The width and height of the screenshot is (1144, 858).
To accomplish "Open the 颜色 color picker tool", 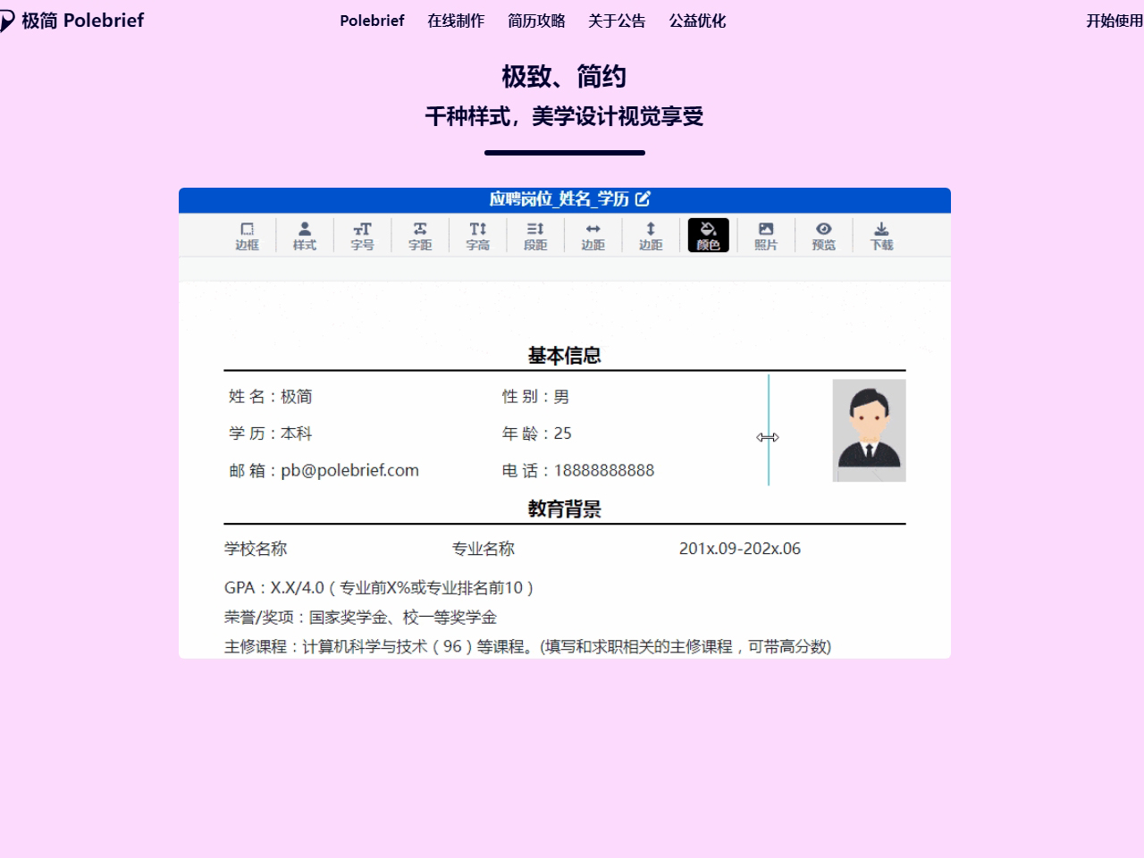I will (708, 236).
